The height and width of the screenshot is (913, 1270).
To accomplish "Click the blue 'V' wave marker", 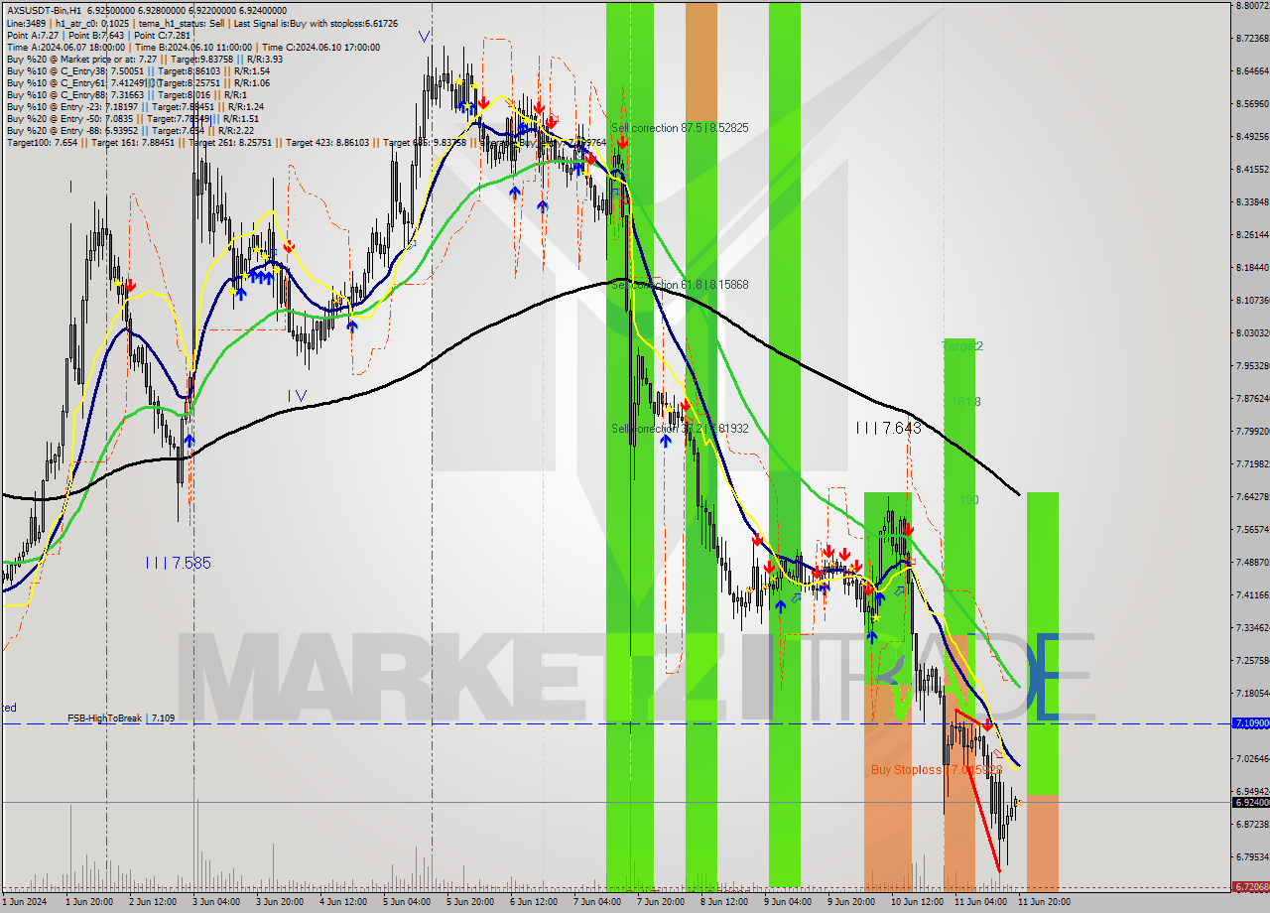I will [x=424, y=37].
